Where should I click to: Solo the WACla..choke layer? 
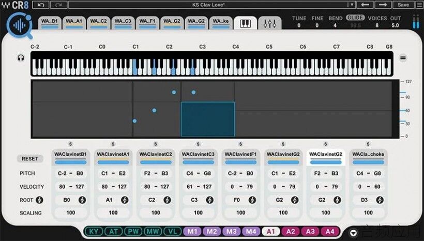click(x=368, y=144)
